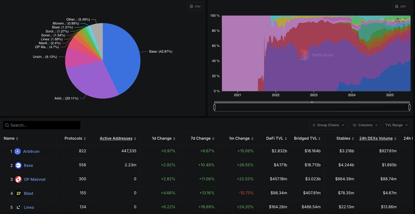Viewport: 415px width, 214px height.
Task: Sort by 1m Change arrows icon
Action: tap(252, 139)
